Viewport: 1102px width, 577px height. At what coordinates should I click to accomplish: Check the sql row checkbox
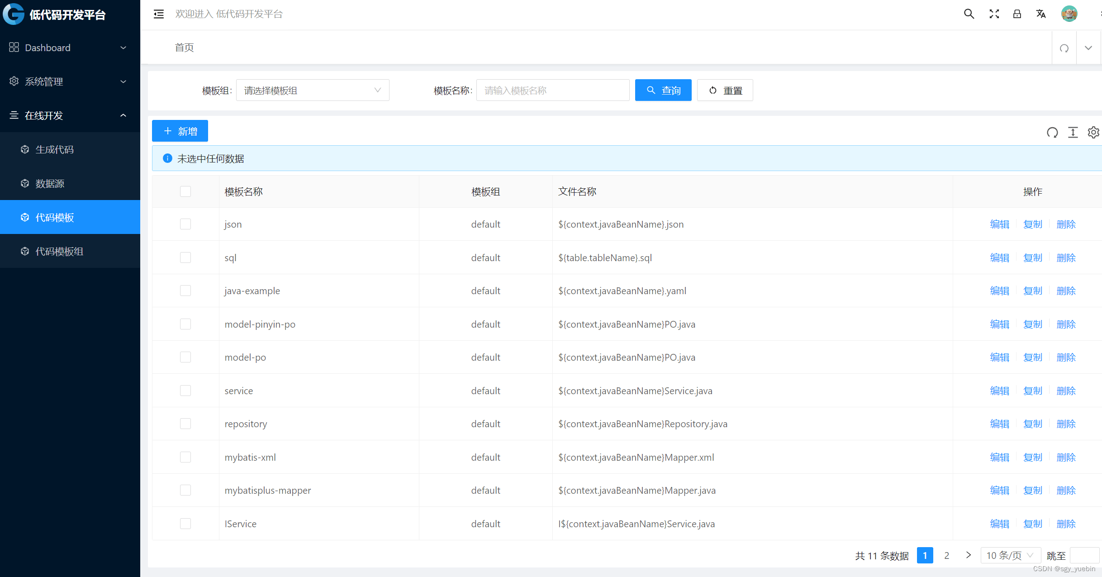(x=185, y=258)
